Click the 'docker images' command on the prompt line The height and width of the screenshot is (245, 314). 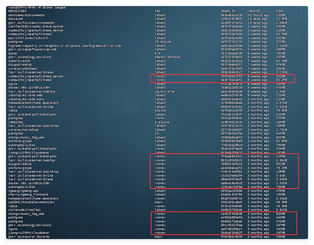tap(54, 7)
